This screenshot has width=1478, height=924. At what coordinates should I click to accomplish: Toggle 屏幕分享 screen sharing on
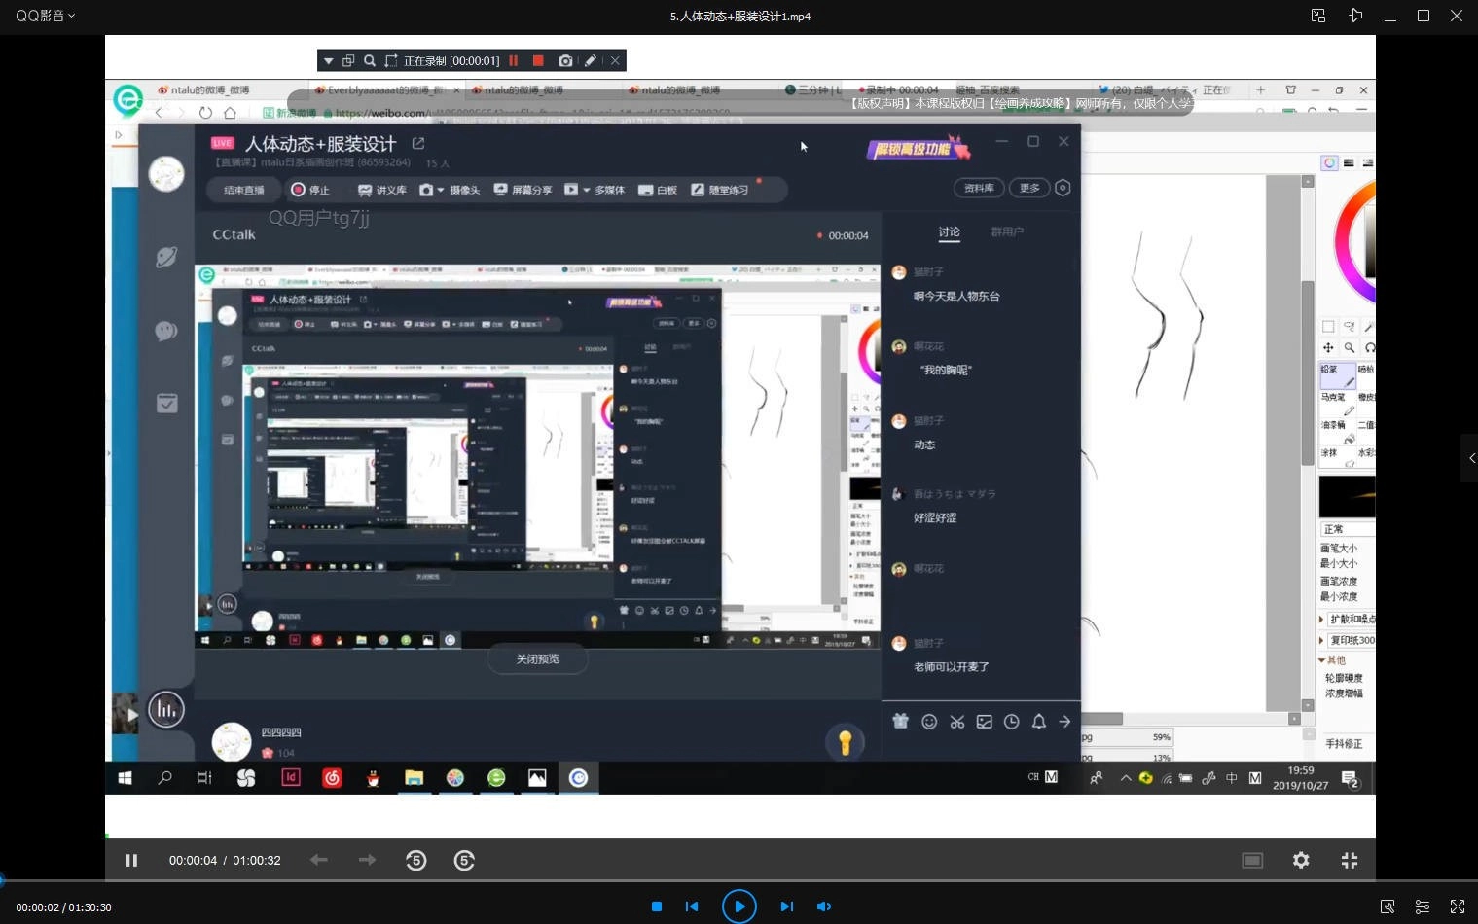coord(523,190)
